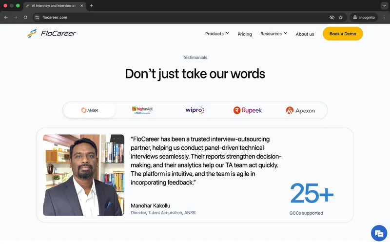Select the ANSR testimonial tab
The image size is (390, 244).
pyautogui.click(x=90, y=110)
